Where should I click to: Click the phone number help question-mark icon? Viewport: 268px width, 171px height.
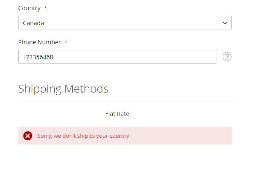click(227, 57)
